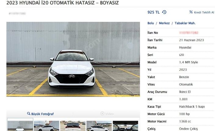Image resolution: width=215 pixels, height=131 pixels.
Task: Click the percent icon beside Kredi Teklifi
Action: click(x=191, y=12)
